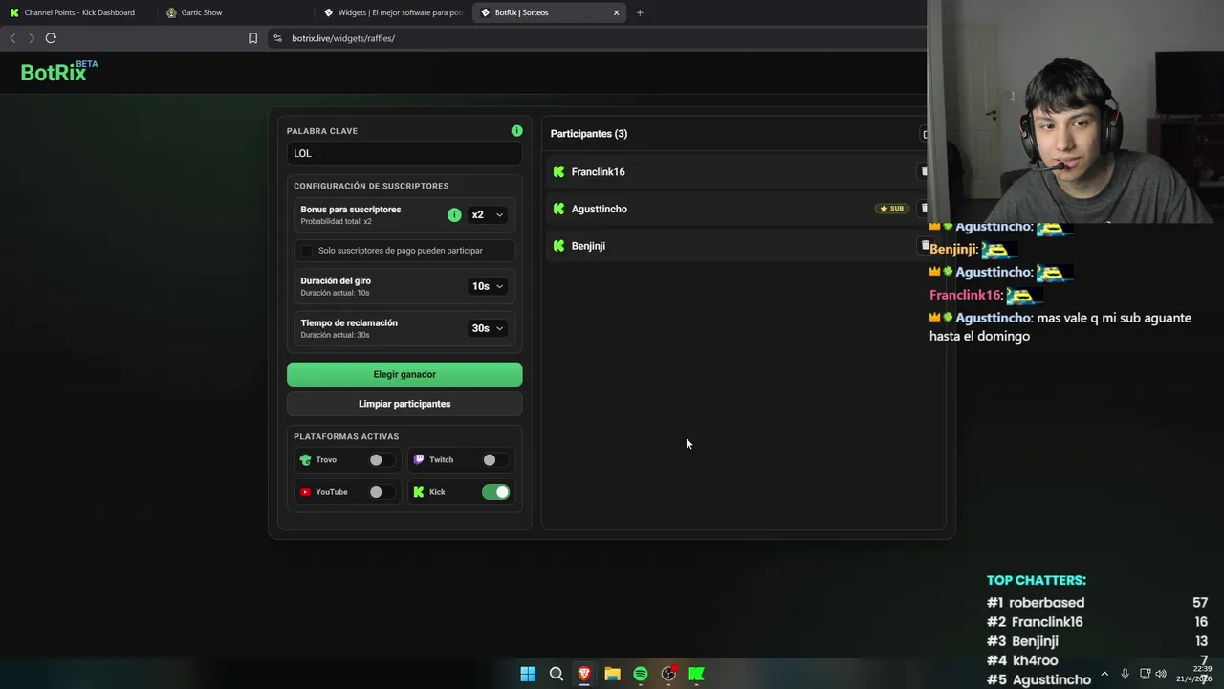Image resolution: width=1224 pixels, height=689 pixels.
Task: Click participant name Franclink16
Action: point(598,171)
